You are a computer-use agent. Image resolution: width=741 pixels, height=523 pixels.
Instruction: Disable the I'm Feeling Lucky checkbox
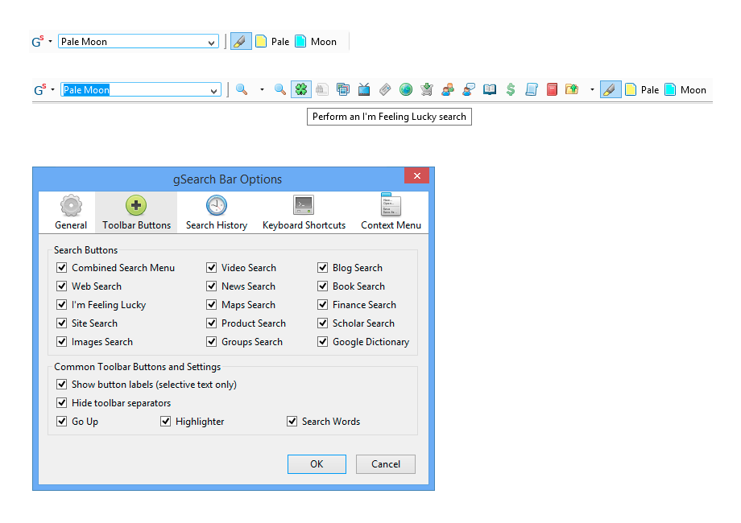click(61, 304)
